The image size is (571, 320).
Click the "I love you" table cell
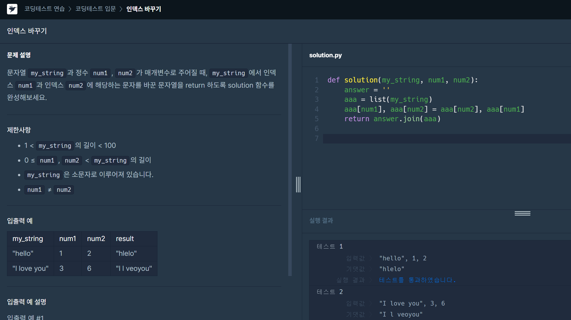point(30,268)
